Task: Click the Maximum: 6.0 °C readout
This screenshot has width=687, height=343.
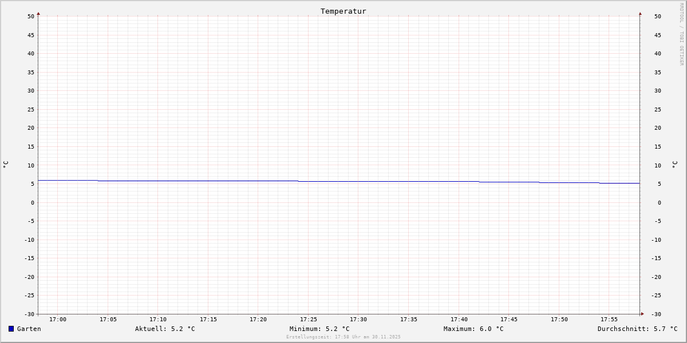Action: pyautogui.click(x=473, y=329)
